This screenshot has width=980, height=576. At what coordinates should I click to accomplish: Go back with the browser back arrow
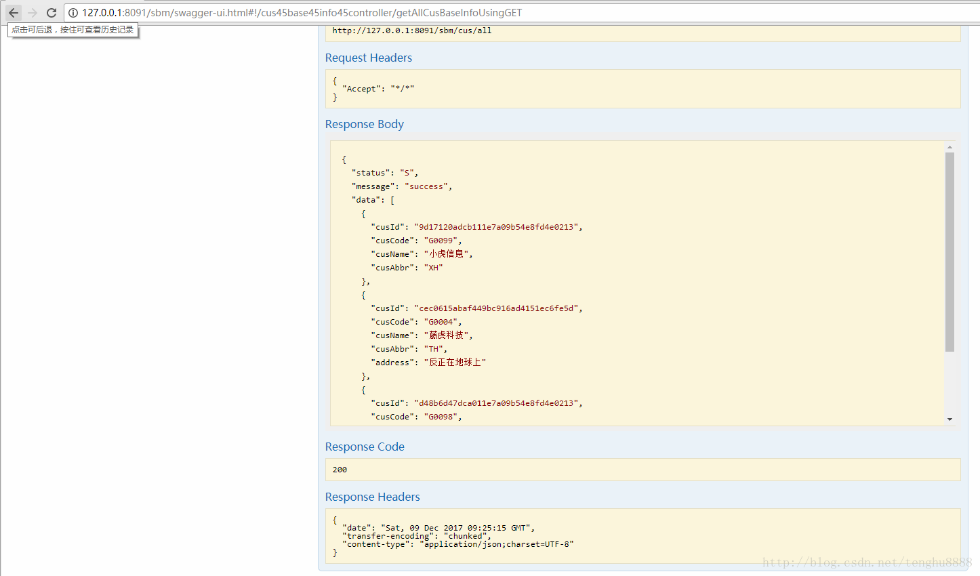[x=14, y=13]
